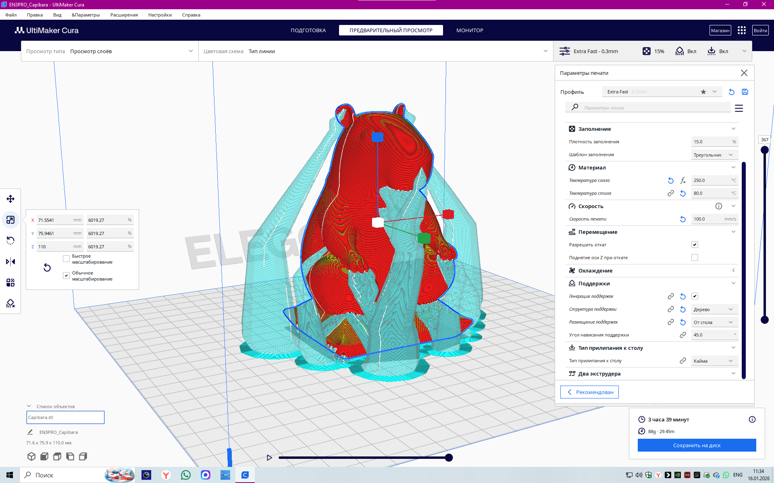Image resolution: width=774 pixels, height=483 pixels.
Task: Toggle the generate supports checkbox
Action: [x=695, y=296]
